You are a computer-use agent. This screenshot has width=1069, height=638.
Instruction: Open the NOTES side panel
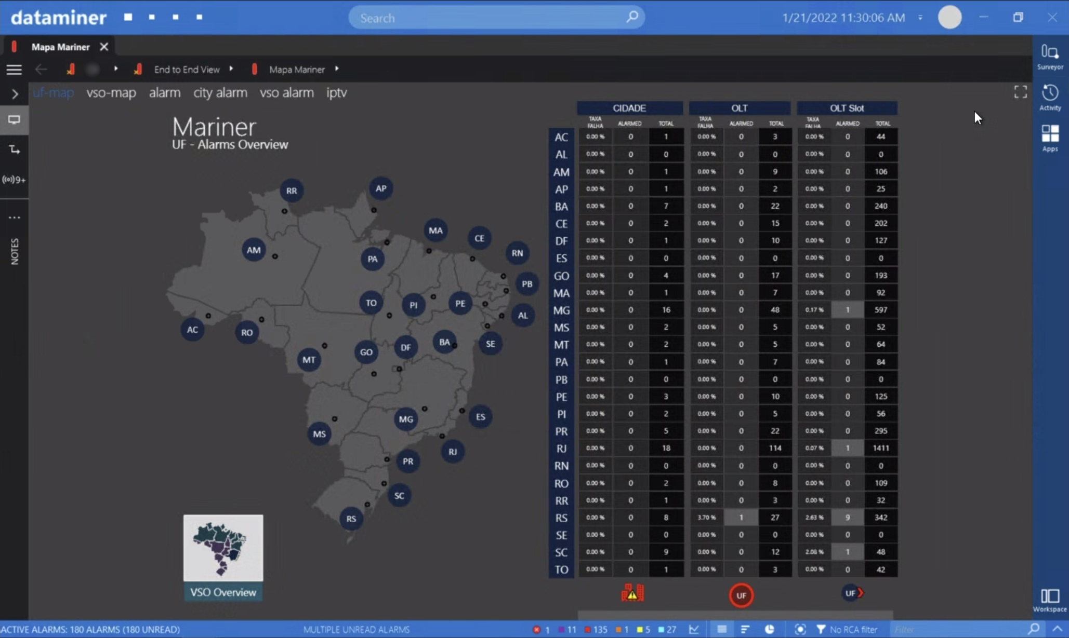pos(15,251)
